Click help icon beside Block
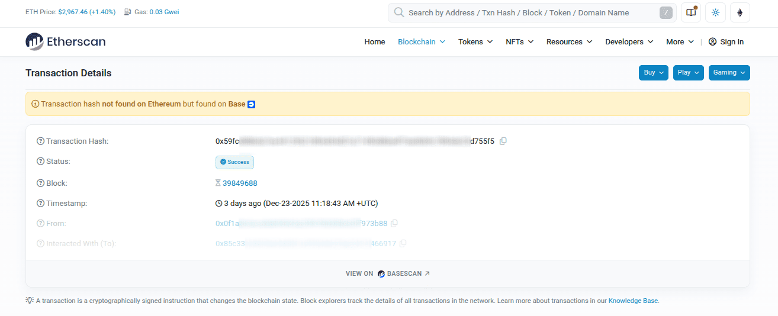This screenshot has height=316, width=778. (x=40, y=183)
